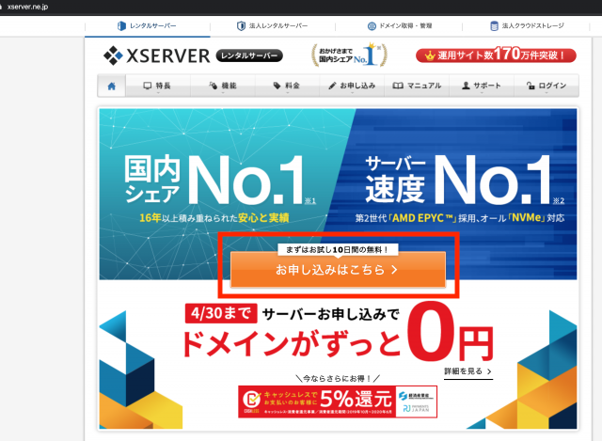Click the まずはお試し10日間の無料 tooltip text

click(338, 250)
